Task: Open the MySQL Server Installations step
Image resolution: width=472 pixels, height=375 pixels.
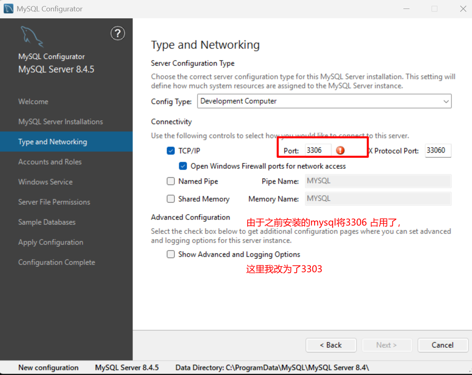Action: (60, 121)
